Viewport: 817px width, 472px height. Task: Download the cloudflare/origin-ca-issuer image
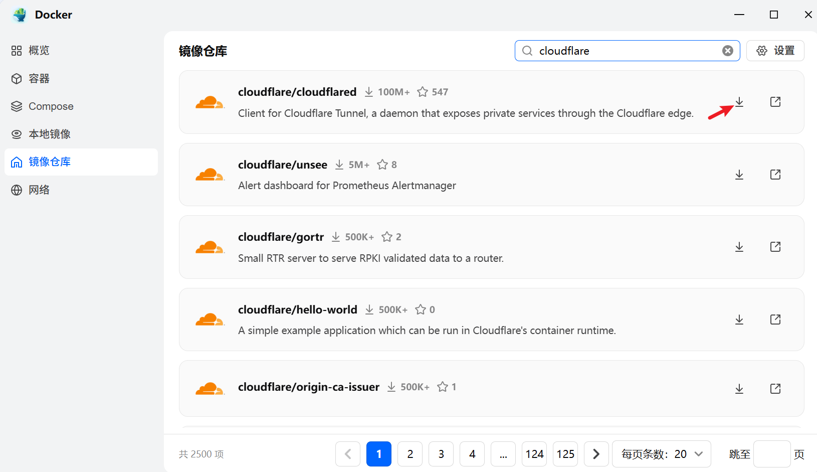coord(739,389)
